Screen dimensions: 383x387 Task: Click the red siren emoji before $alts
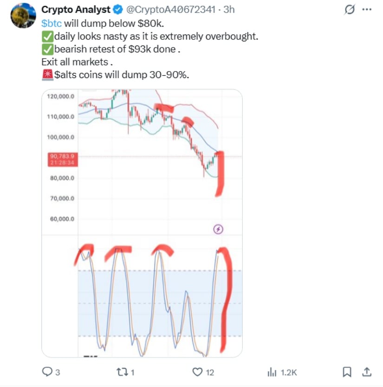[x=47, y=75]
